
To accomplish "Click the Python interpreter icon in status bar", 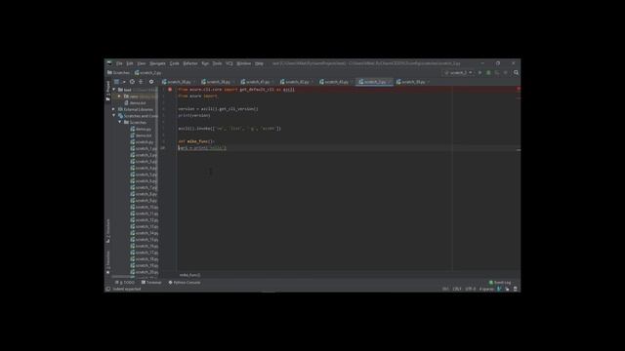I will coord(499,289).
